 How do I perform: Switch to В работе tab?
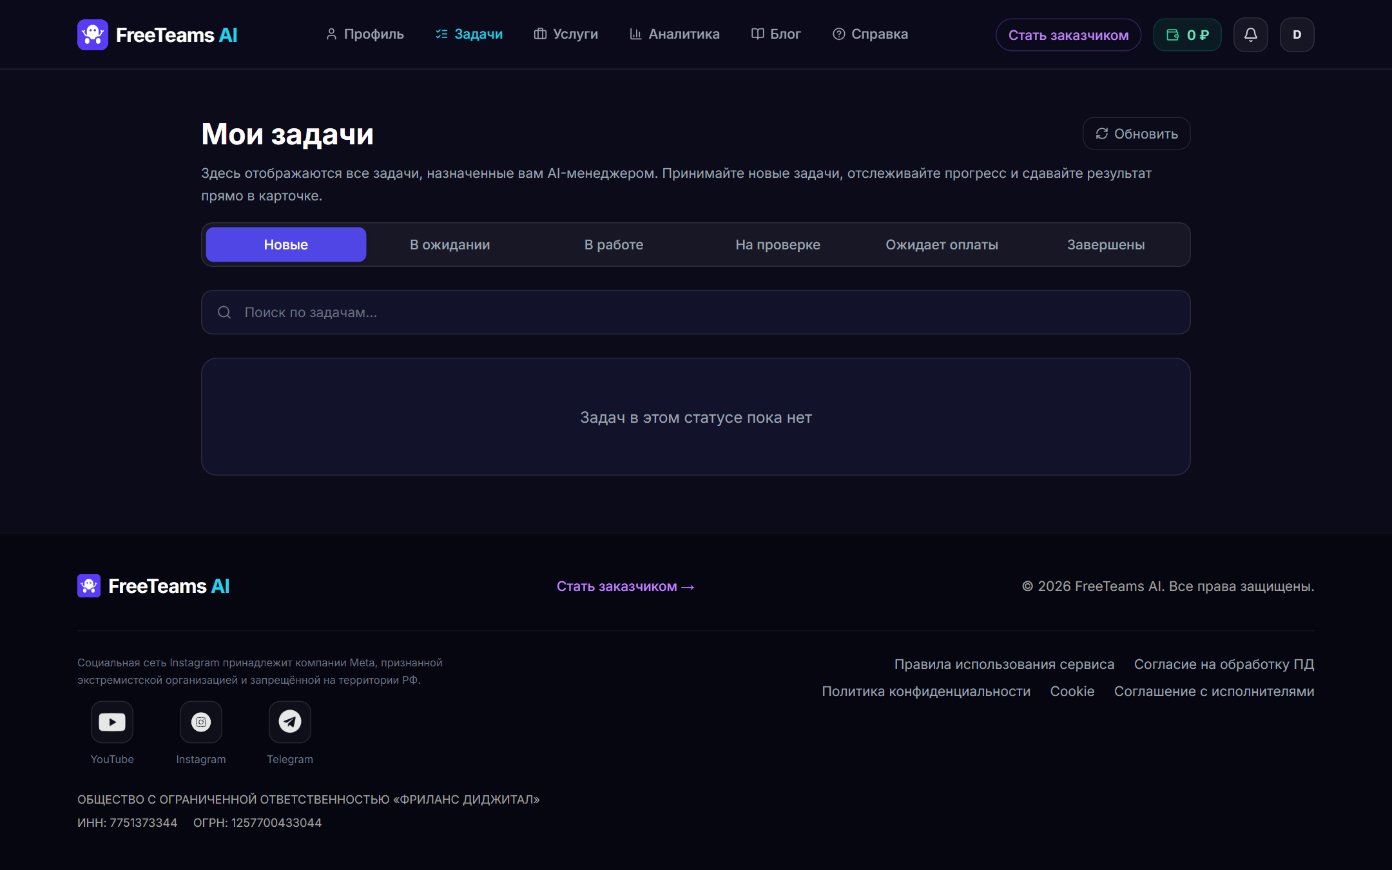[614, 245]
